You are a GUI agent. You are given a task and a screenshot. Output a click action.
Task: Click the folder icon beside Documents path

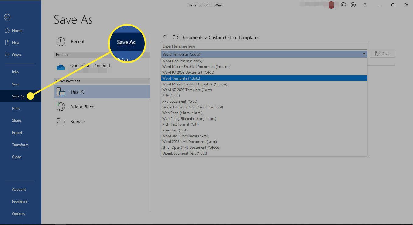click(x=175, y=37)
